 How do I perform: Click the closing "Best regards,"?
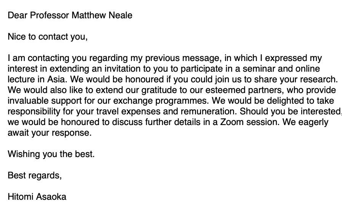coord(35,176)
